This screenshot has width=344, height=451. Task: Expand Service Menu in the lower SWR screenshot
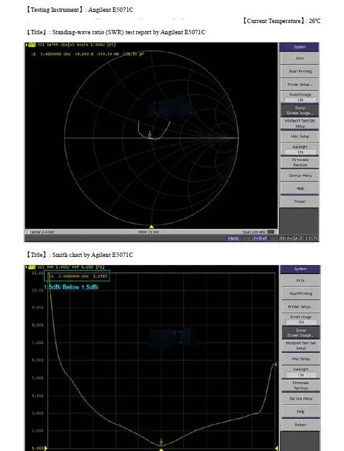(x=300, y=399)
